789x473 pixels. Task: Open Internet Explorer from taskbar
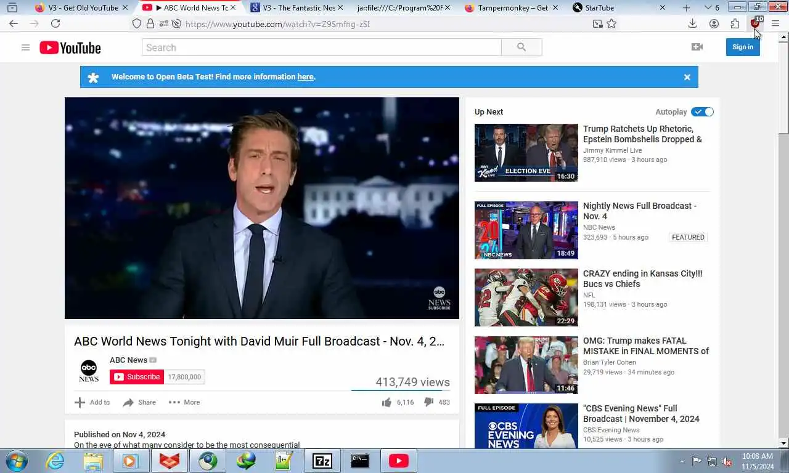[55, 461]
